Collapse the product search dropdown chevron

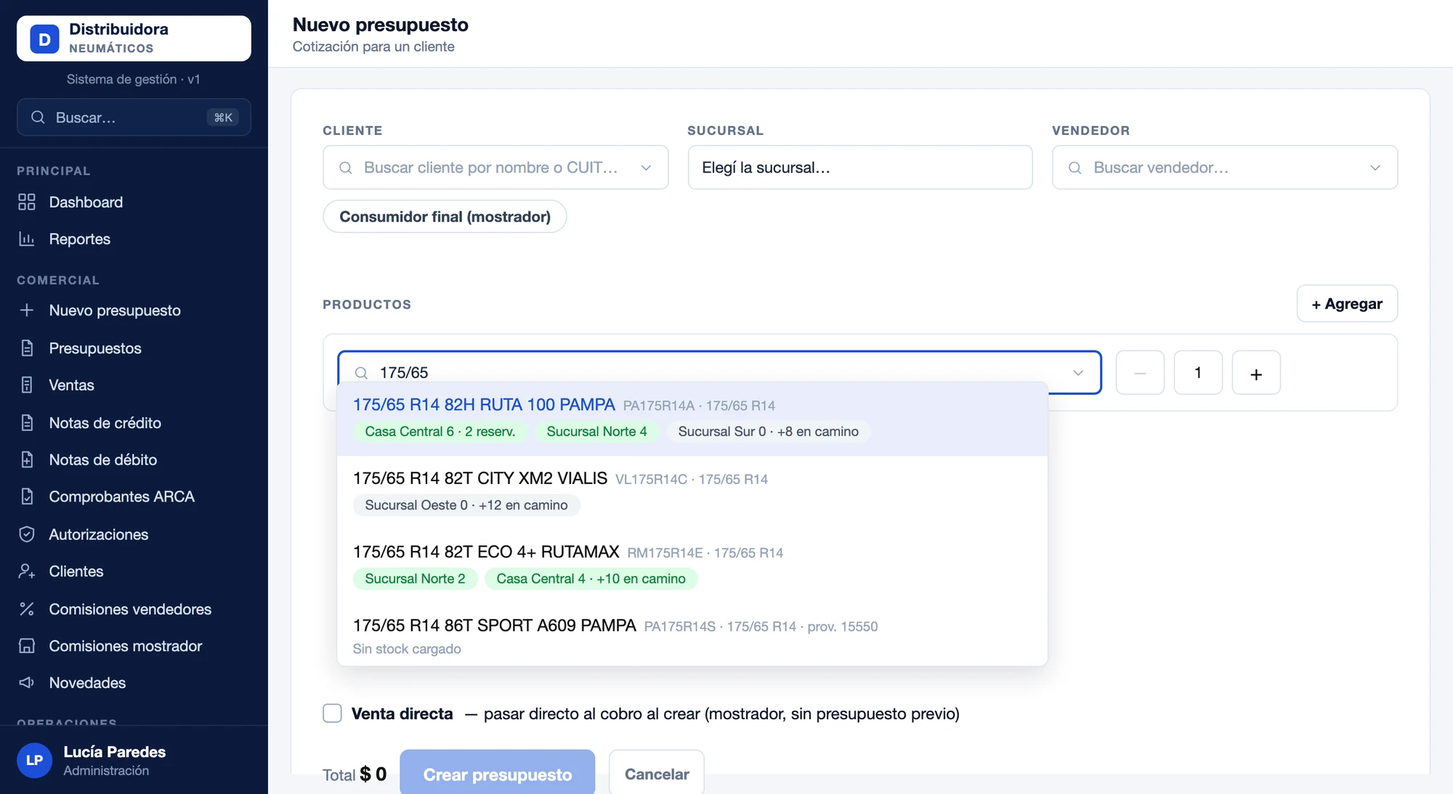tap(1078, 372)
